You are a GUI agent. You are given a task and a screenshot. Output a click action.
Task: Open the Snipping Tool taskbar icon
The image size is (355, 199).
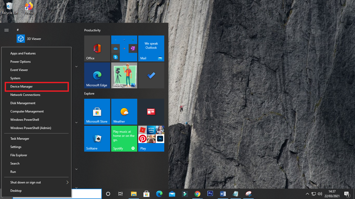point(248,194)
